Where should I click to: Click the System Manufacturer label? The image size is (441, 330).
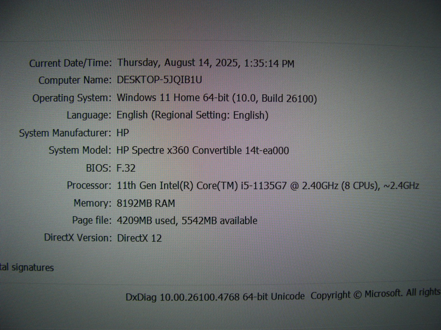[x=65, y=133]
